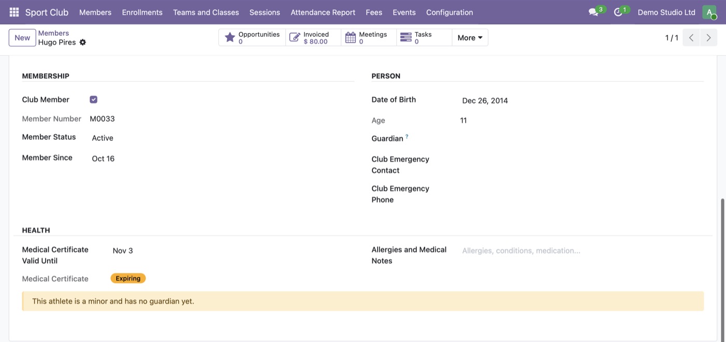726x342 pixels.
Task: Click the 1 / 1 record pager counter
Action: (x=672, y=38)
